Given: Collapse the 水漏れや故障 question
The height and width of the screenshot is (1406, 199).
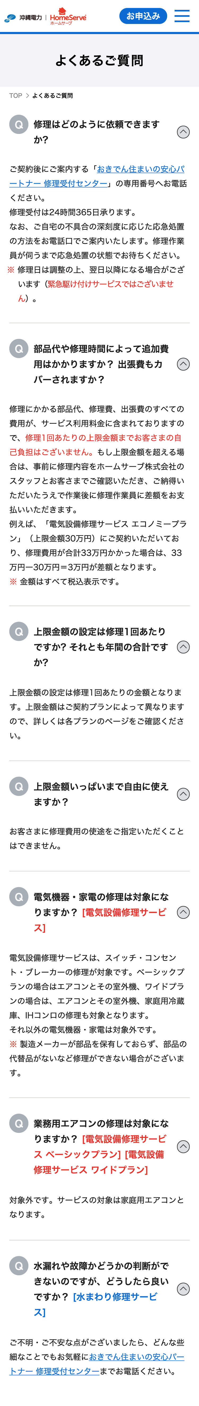Looking at the screenshot, I should point(183,1289).
